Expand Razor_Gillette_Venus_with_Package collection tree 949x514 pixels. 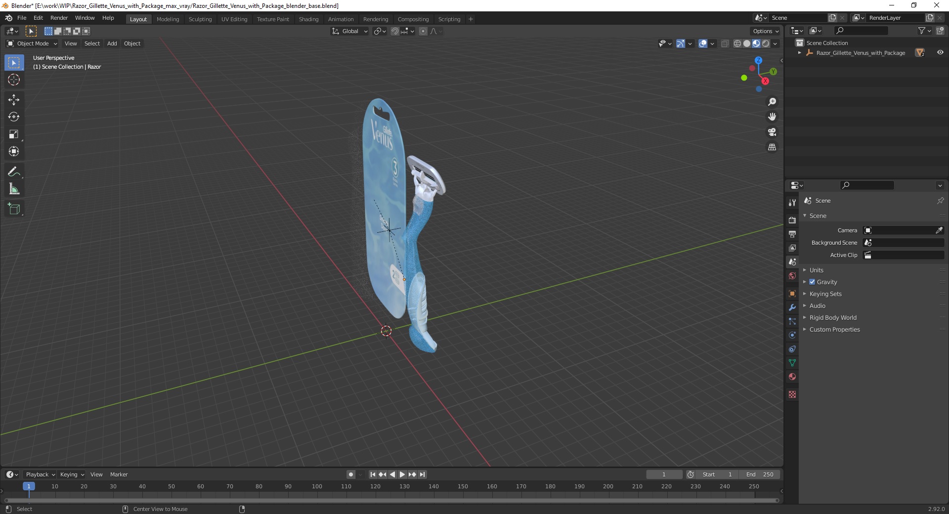799,52
